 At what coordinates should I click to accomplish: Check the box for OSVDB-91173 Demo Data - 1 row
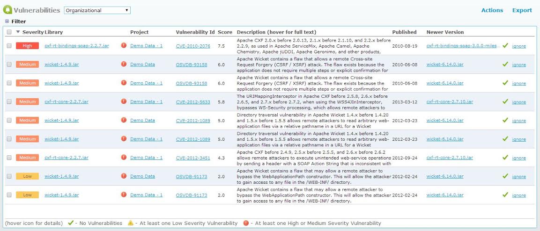pos(9,195)
